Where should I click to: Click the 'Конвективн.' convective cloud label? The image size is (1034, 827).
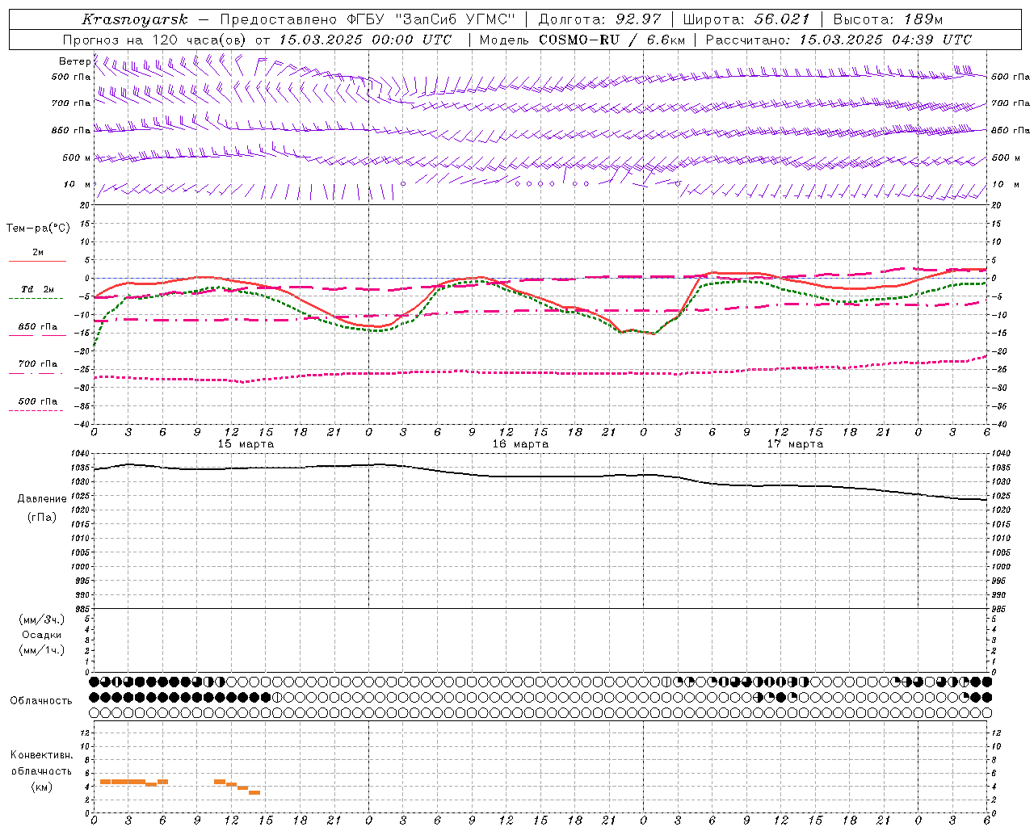(x=41, y=755)
